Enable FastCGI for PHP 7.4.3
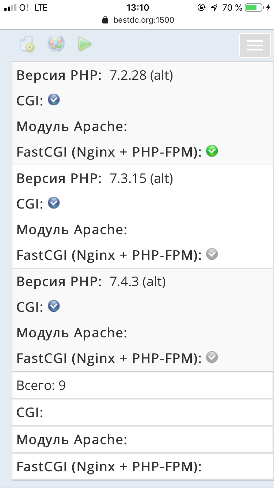 point(212,357)
